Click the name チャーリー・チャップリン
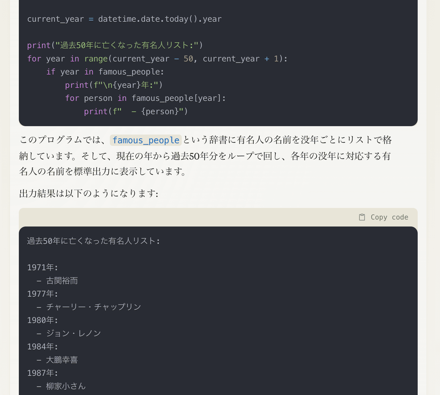The image size is (440, 395). [94, 307]
